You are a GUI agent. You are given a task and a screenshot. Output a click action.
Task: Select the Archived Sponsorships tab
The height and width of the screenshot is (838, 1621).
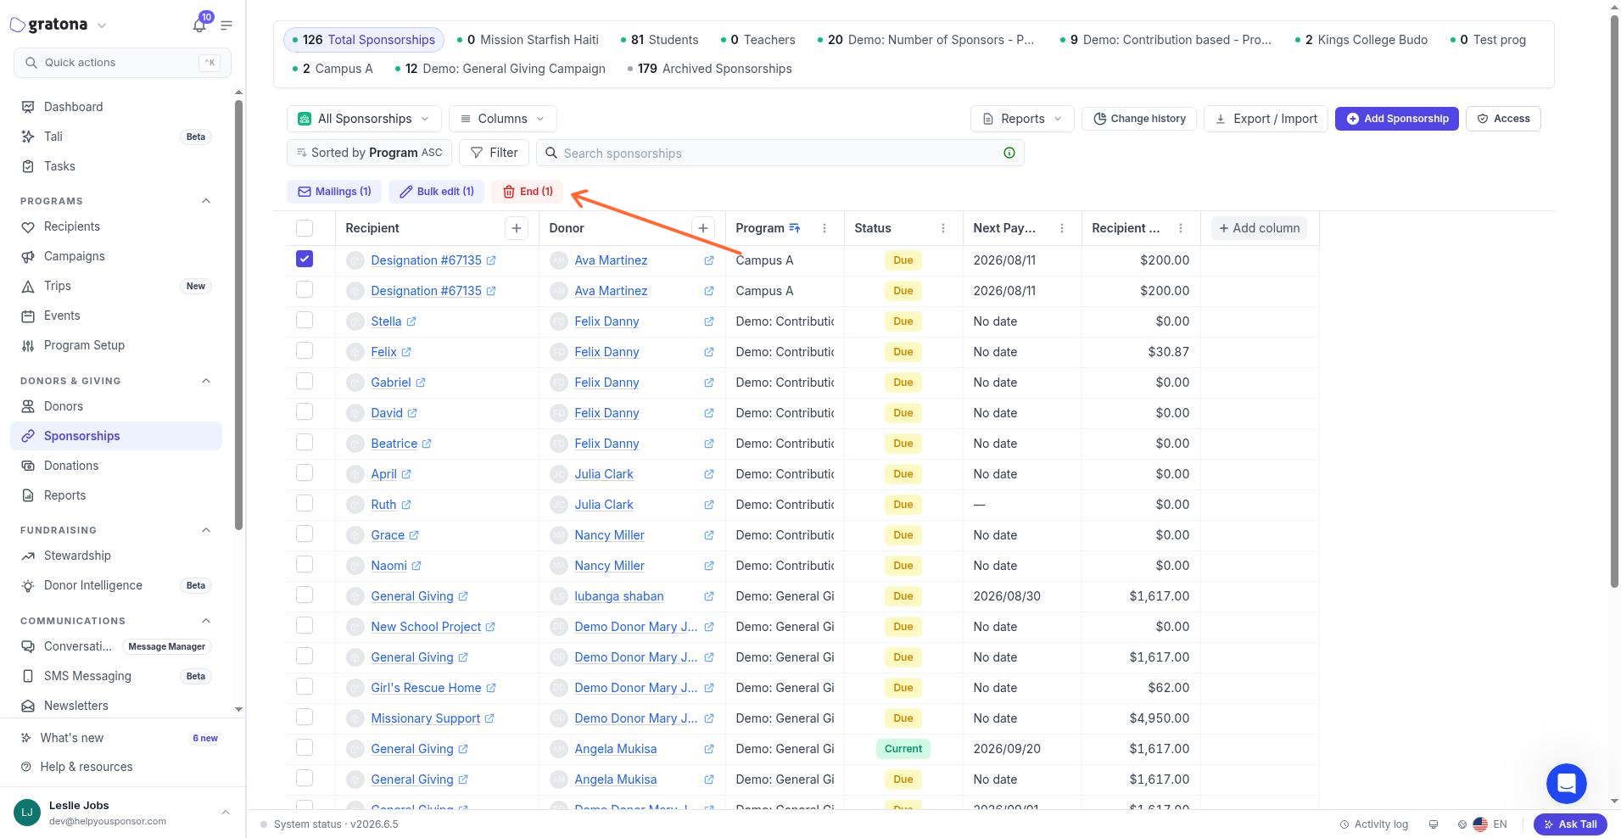point(710,69)
